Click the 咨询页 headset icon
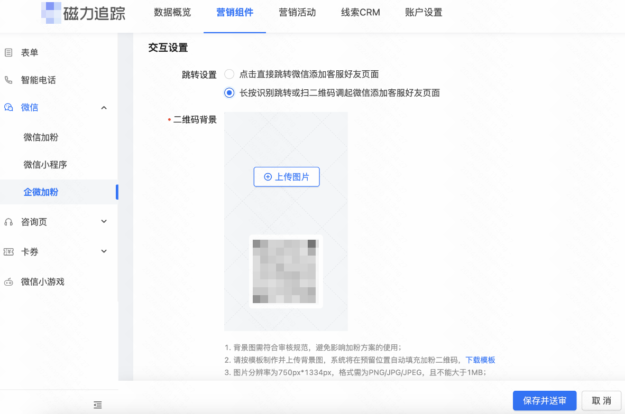 [x=8, y=222]
